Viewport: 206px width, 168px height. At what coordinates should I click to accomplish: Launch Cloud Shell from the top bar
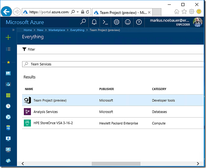[x=105, y=22]
